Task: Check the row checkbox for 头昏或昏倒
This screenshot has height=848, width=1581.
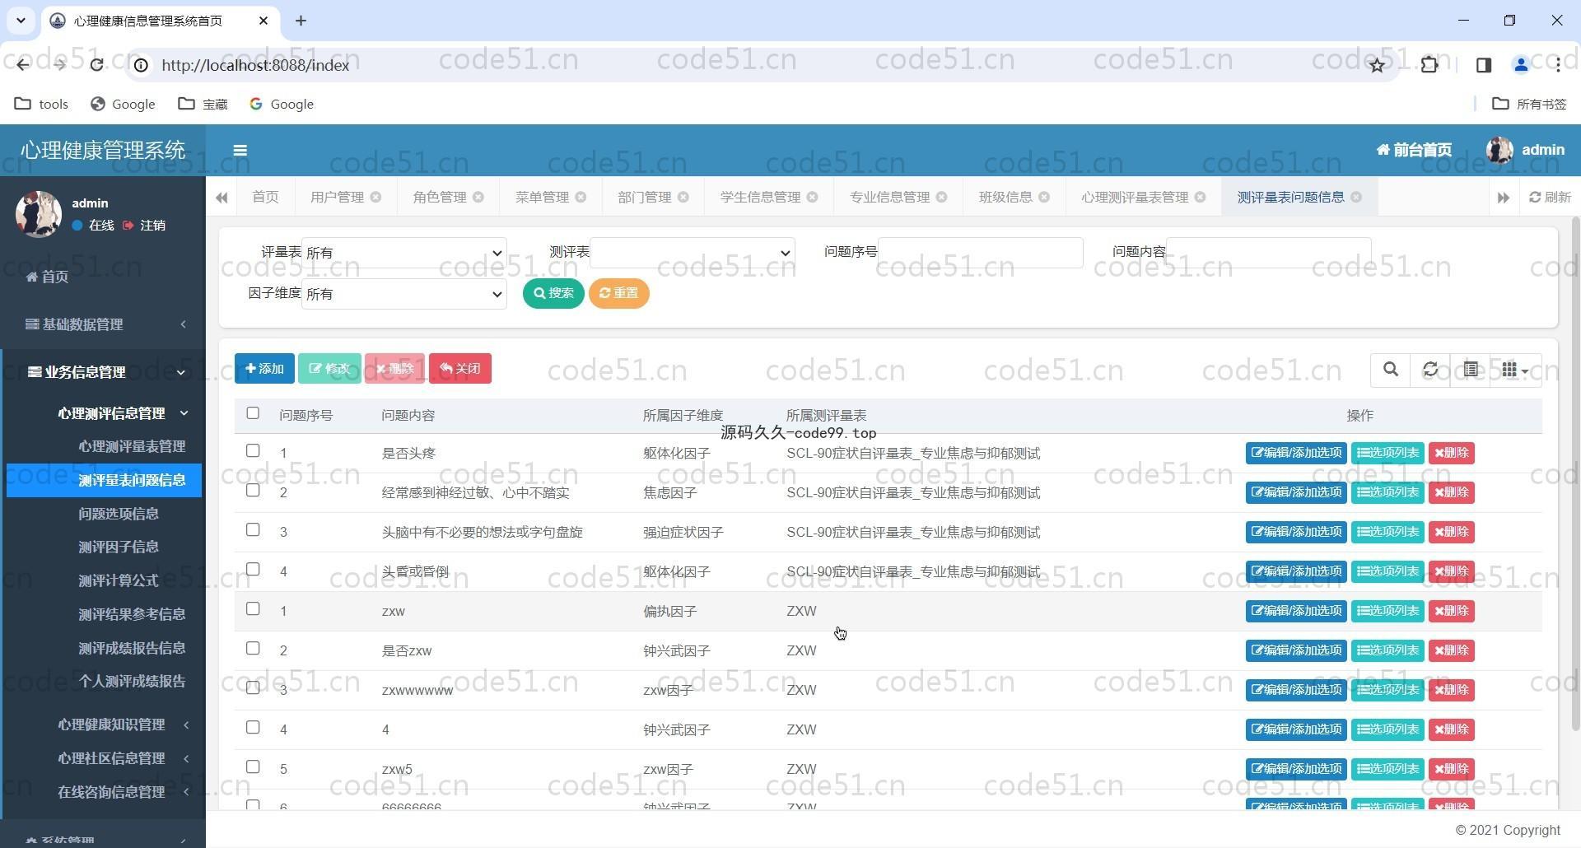Action: [x=253, y=570]
